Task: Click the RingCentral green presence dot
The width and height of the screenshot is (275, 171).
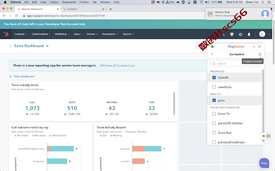Action: pyautogui.click(x=212, y=47)
